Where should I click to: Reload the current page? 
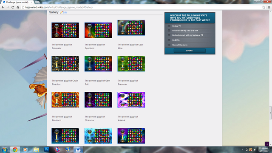point(13,7)
